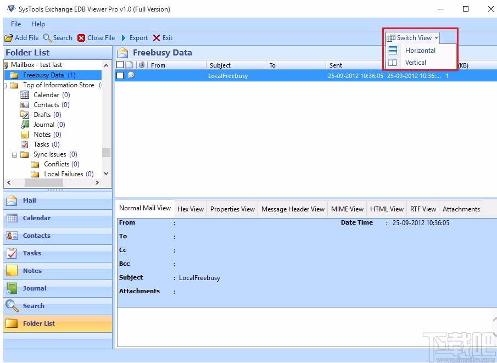Collapse the Sync Issues folder
497x363 pixels.
pyautogui.click(x=14, y=154)
